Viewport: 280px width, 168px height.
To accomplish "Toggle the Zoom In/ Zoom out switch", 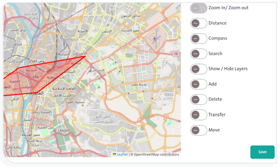I will 198,8.
